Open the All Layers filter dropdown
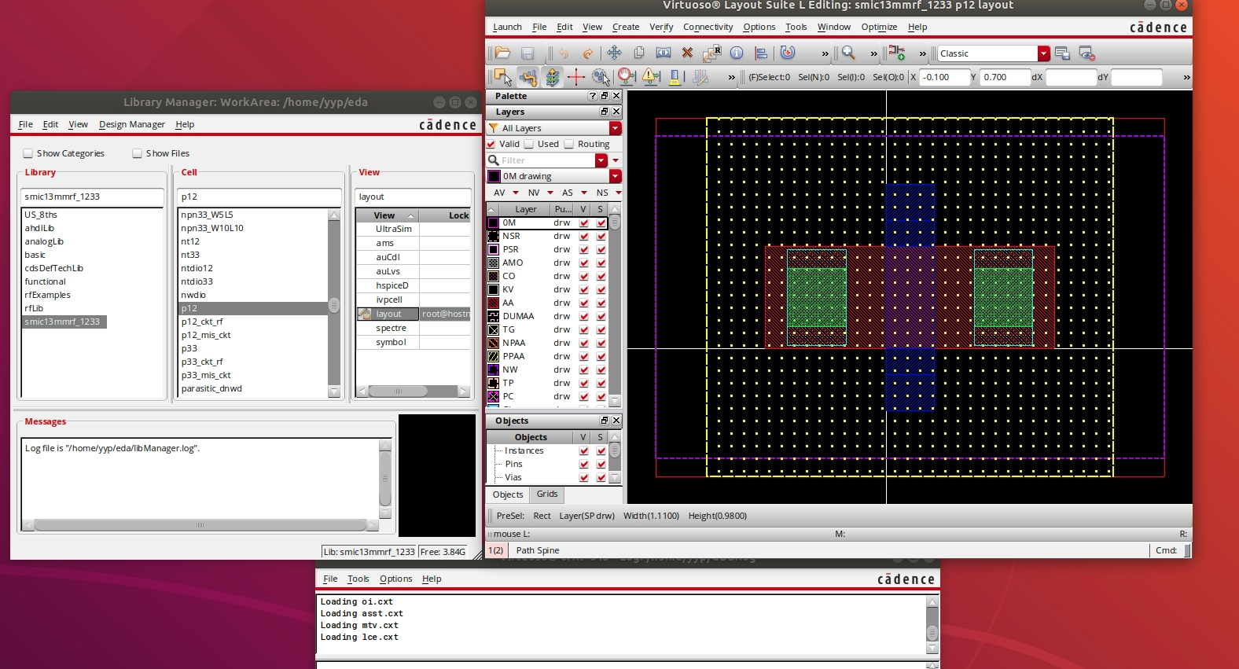 (x=616, y=128)
